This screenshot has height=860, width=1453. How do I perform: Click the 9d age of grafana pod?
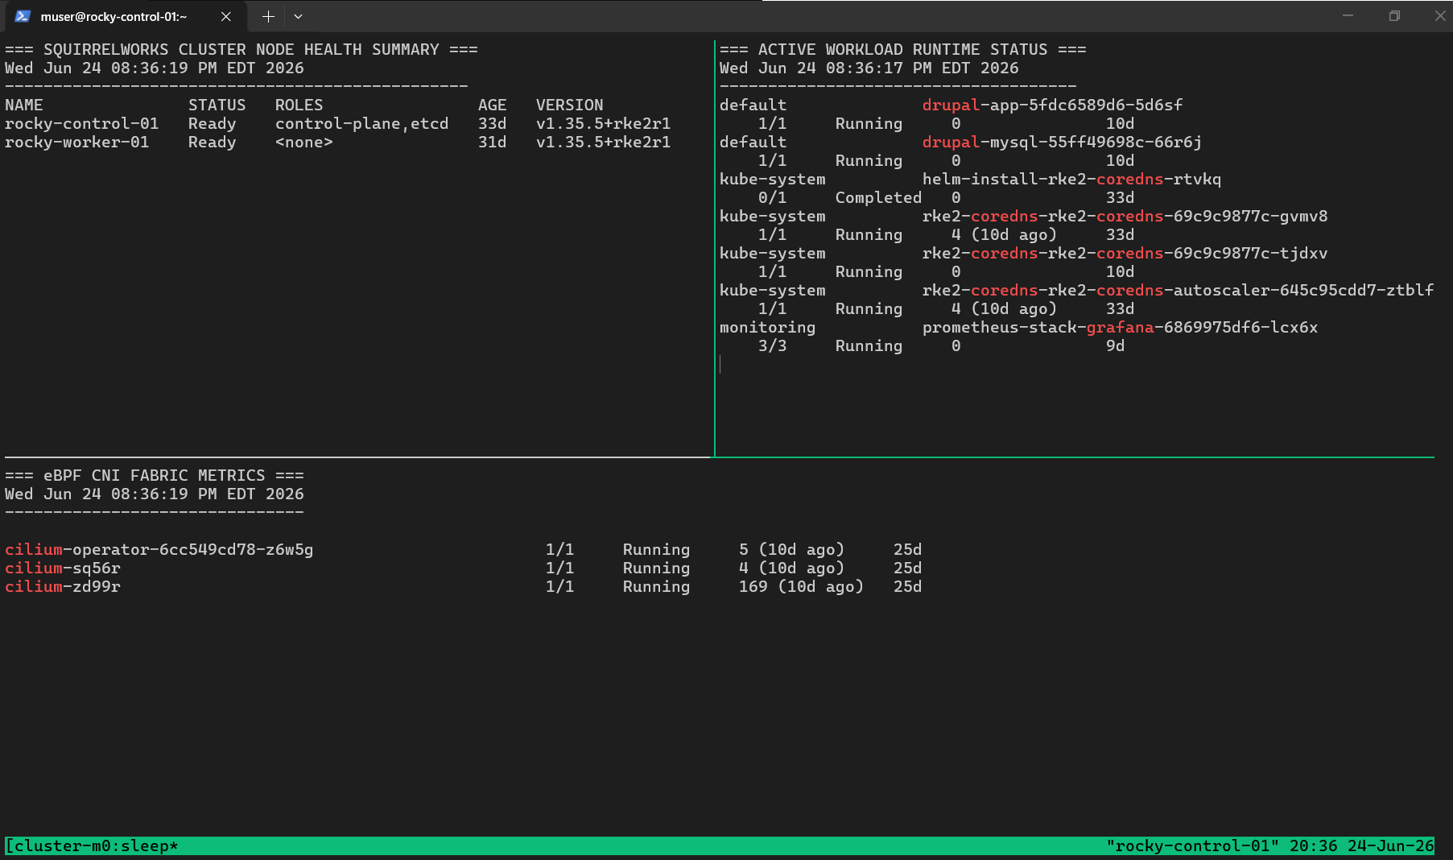tap(1116, 346)
